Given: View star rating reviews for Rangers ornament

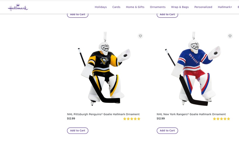Looking at the screenshot, I should (x=222, y=119).
